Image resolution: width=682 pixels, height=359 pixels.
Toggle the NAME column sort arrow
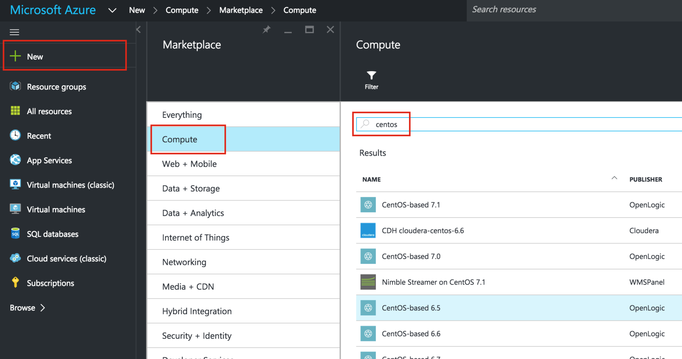[614, 178]
